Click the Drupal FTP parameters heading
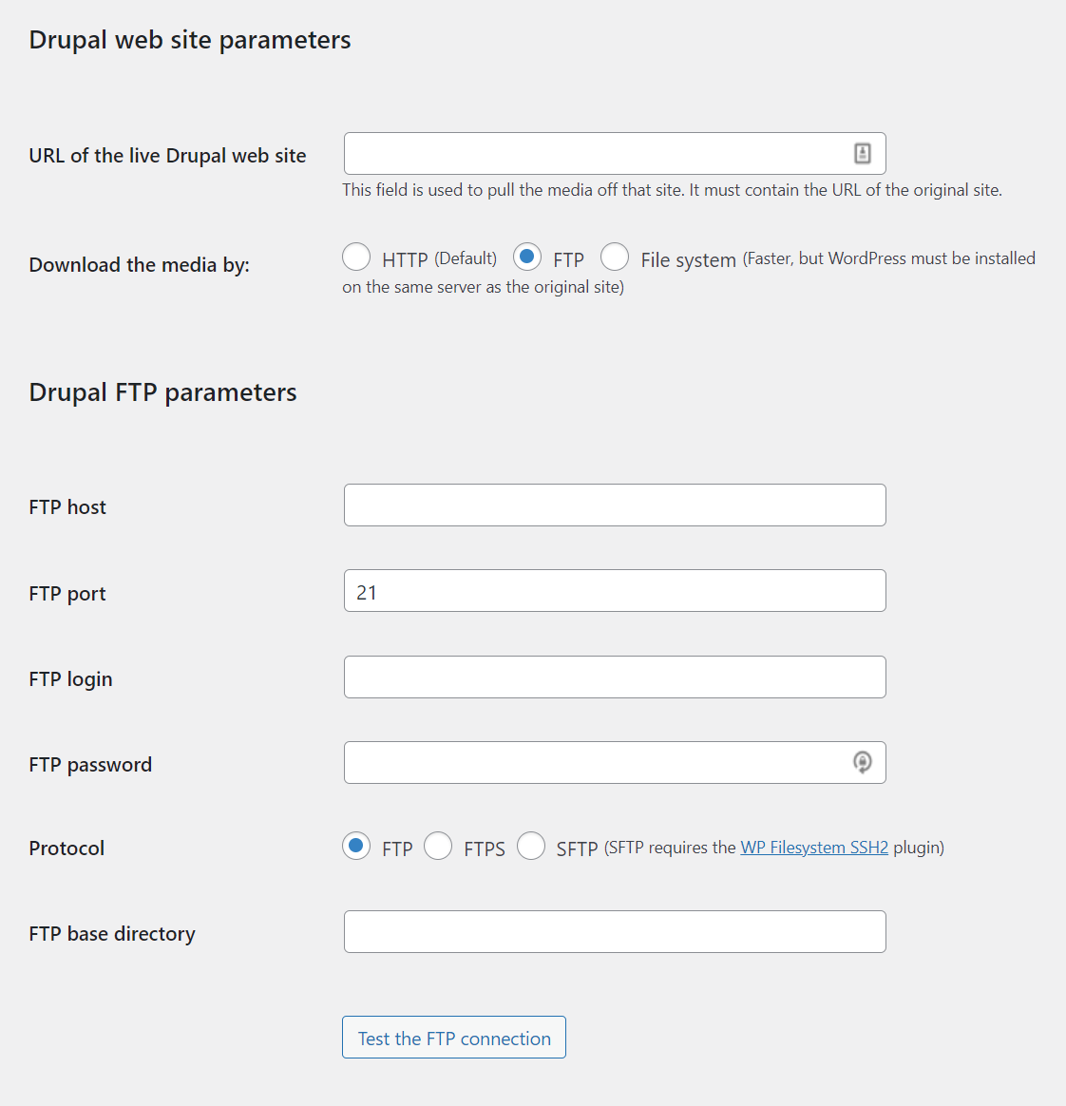The height and width of the screenshot is (1106, 1066). [162, 391]
